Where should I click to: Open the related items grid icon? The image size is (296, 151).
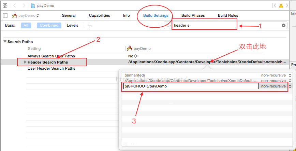(x=5, y=5)
